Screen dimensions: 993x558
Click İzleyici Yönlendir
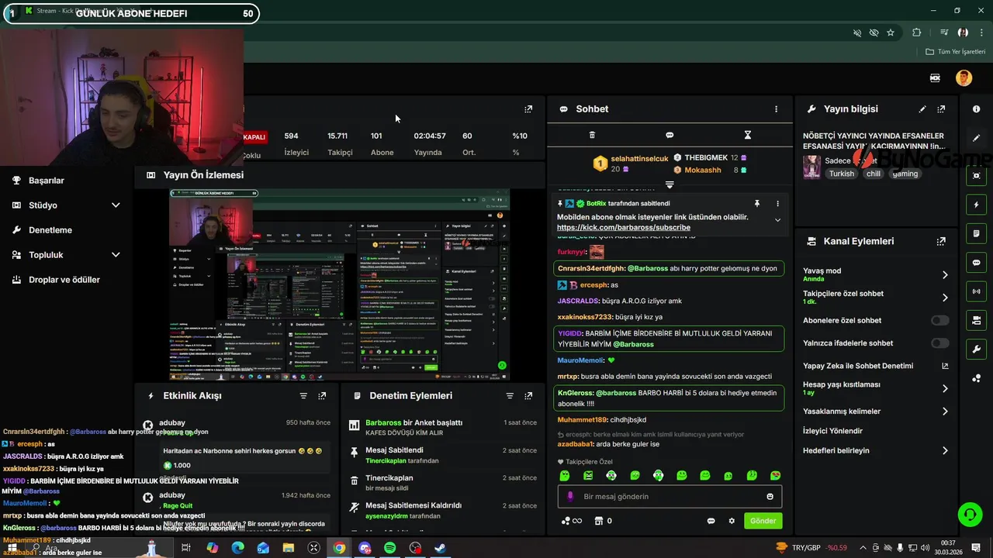coord(832,431)
